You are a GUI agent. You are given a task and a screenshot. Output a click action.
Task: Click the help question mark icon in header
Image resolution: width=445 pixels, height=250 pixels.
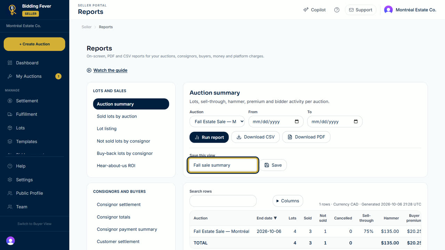tap(337, 10)
